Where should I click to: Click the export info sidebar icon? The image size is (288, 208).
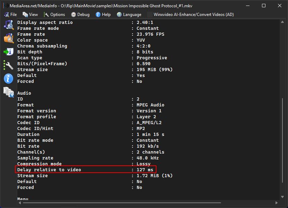click(x=9, y=52)
